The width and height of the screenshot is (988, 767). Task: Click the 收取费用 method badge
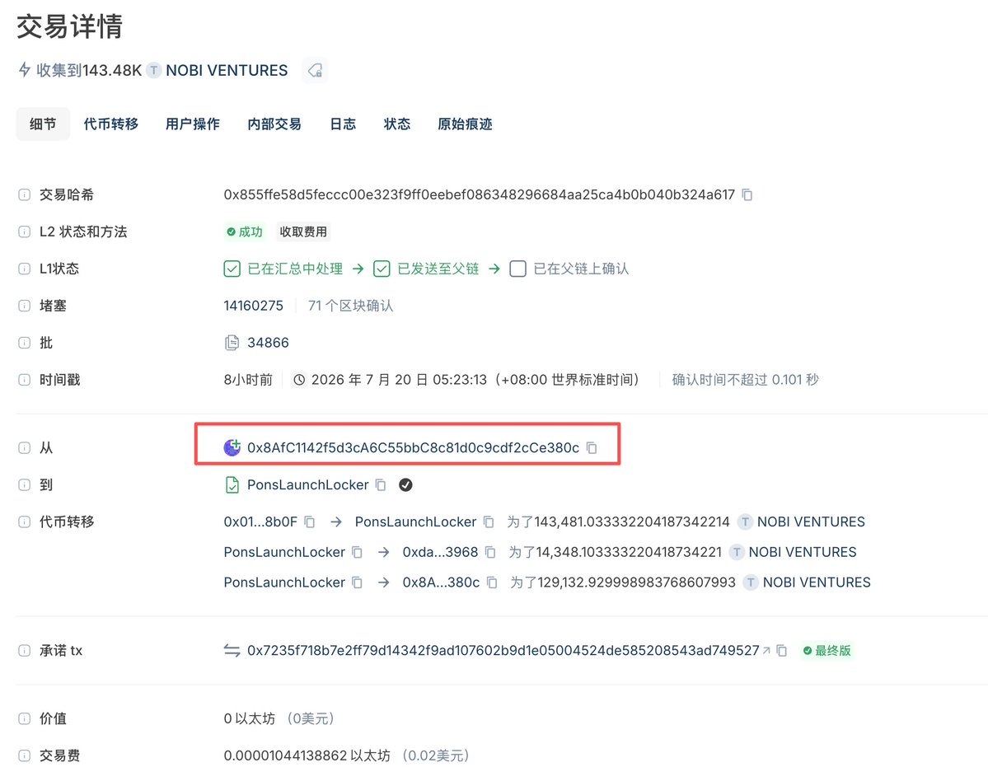(x=303, y=232)
